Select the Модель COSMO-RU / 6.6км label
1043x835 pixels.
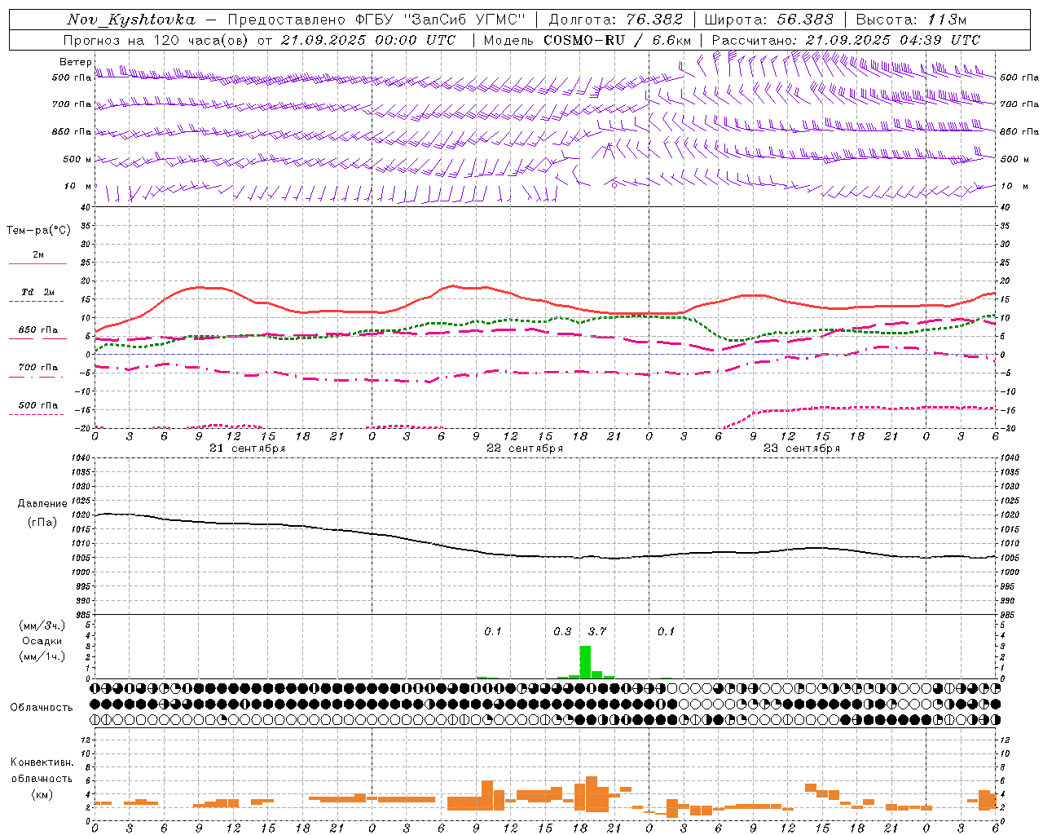pyautogui.click(x=588, y=40)
